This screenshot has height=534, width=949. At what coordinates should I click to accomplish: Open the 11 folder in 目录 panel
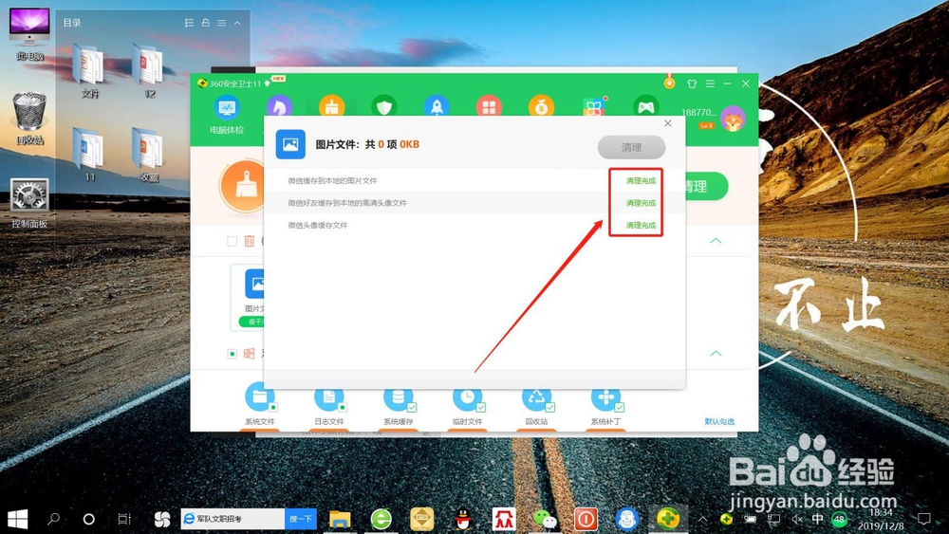[x=89, y=155]
